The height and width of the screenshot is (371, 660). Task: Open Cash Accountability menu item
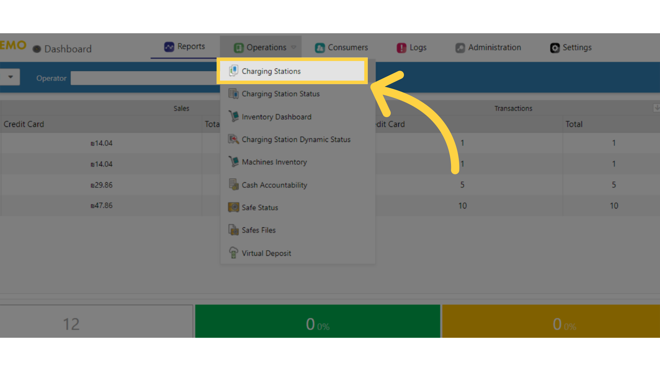tap(298, 185)
